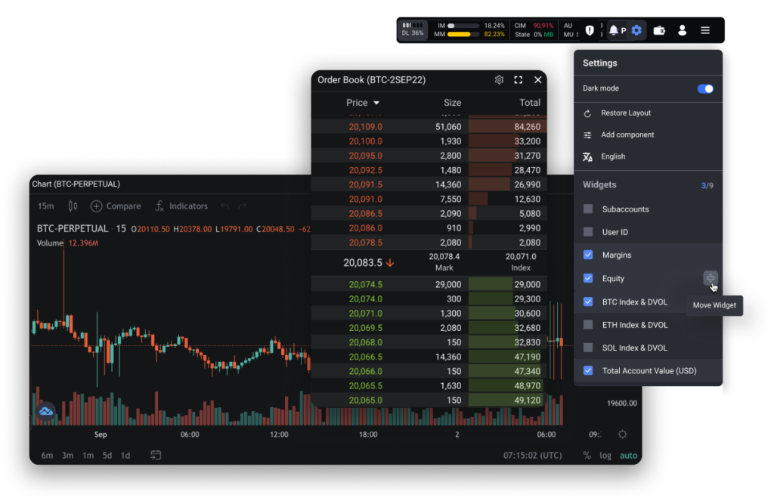Open the user account profile icon
The width and height of the screenshot is (774, 501).
682,30
